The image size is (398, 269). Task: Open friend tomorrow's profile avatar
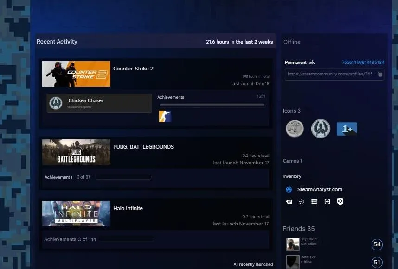293,262
